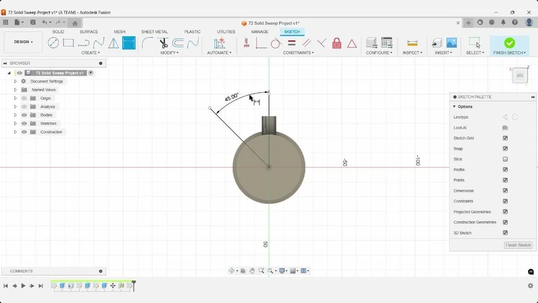
Task: Switch to the UTILITIES tab
Action: pos(226,32)
